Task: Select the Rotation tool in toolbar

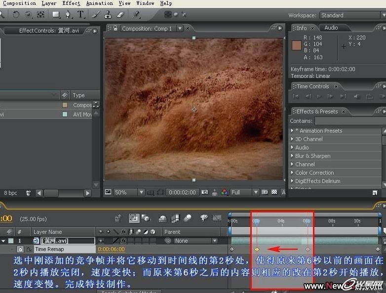Action: [16, 15]
